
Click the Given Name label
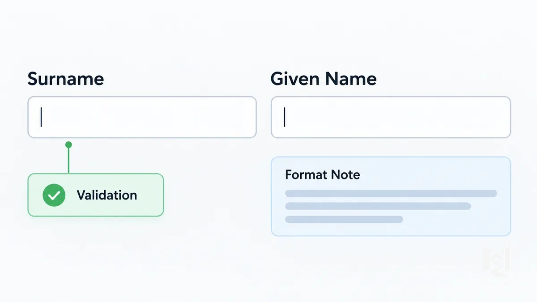324,79
